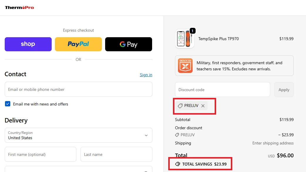The width and height of the screenshot is (306, 172).
Task: Click the quantity badge on product image
Action: pyautogui.click(x=192, y=31)
